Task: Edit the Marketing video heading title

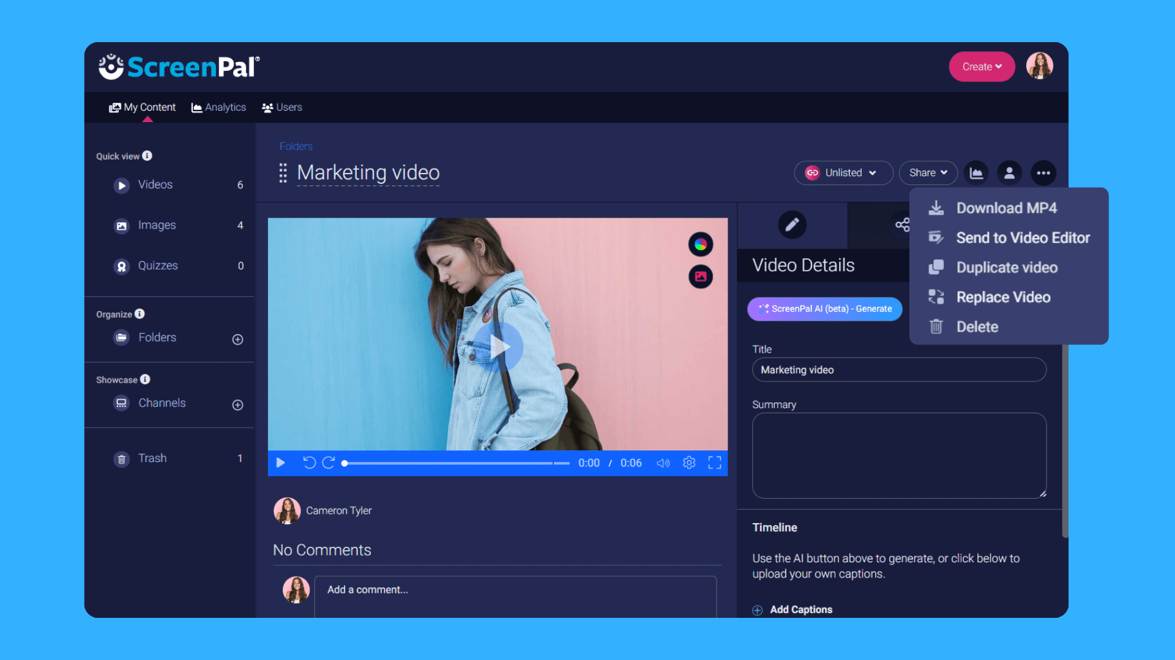Action: pos(368,173)
